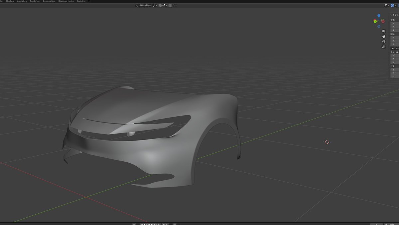The width and height of the screenshot is (399, 225).
Task: Click the 位置 X field
Action: pos(395,24)
